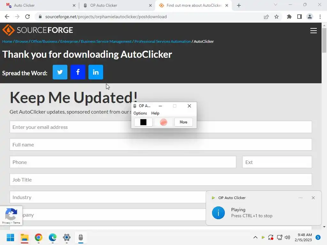Open the browser extensions puzzle icon
This screenshot has width=327, height=245.
tap(289, 17)
